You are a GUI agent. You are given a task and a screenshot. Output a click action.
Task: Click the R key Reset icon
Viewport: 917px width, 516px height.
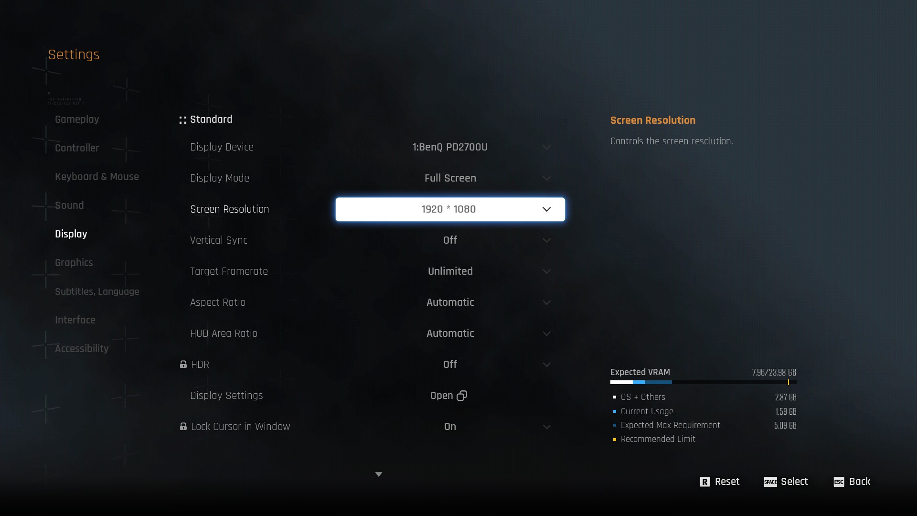point(704,482)
